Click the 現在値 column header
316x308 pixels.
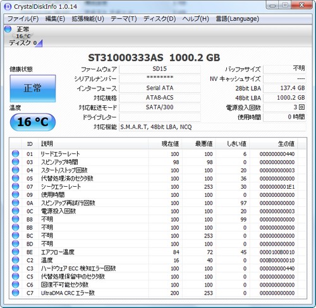click(165, 144)
